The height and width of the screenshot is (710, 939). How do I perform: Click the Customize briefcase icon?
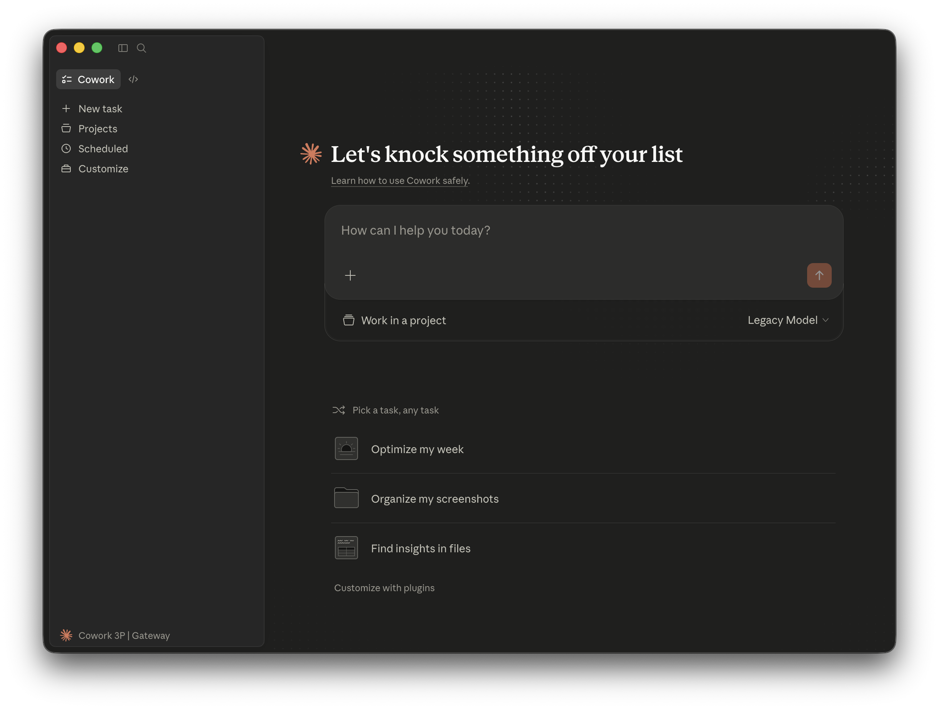[66, 168]
